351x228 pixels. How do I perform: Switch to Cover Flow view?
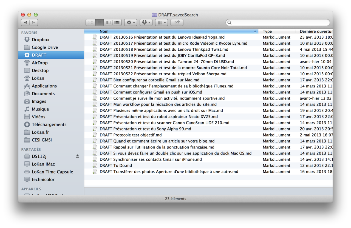(117, 22)
